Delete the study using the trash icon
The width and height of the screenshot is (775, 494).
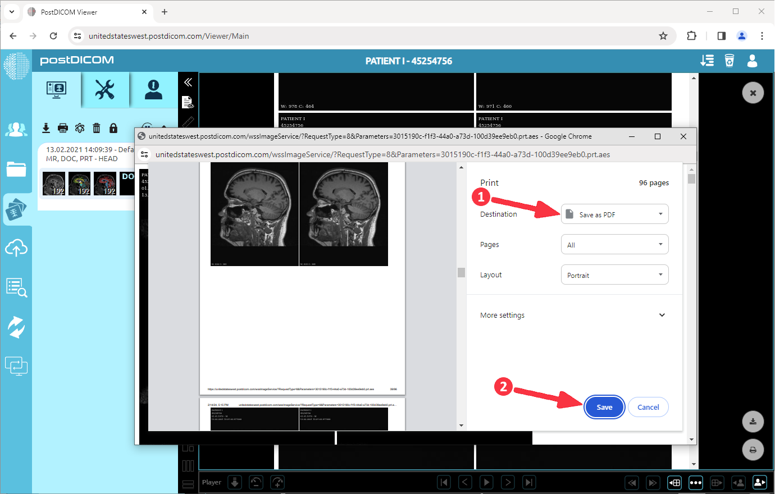click(x=96, y=128)
